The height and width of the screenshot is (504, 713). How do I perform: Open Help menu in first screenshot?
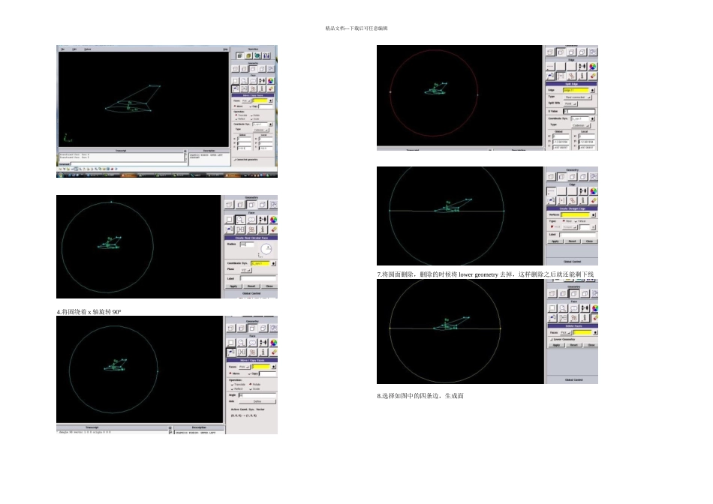pos(225,49)
